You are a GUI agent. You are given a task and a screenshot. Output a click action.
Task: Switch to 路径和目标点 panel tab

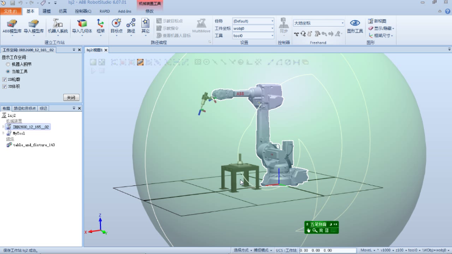[x=25, y=108]
